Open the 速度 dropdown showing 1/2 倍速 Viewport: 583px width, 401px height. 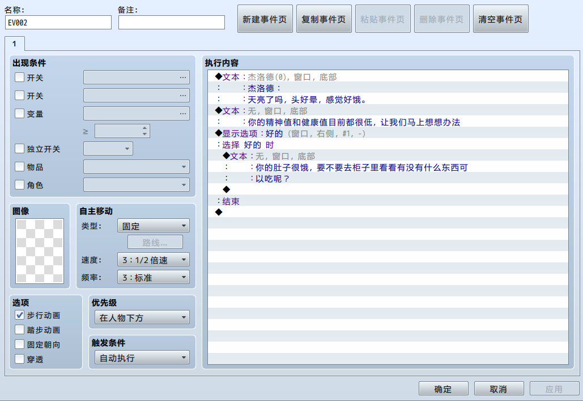pos(153,260)
